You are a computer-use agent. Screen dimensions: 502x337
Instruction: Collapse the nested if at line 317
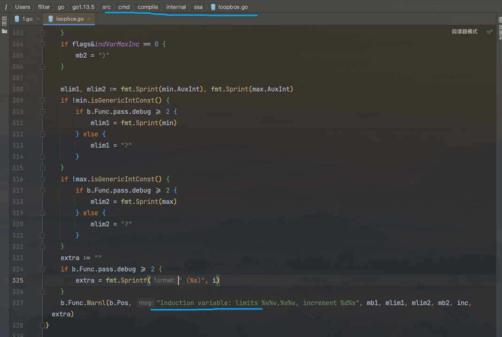pos(42,190)
